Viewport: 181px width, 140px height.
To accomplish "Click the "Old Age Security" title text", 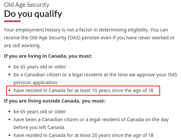I will click(27, 5).
